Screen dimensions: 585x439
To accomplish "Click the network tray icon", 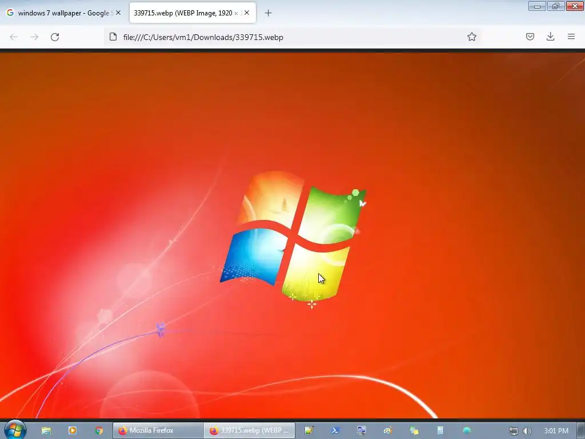I will pyautogui.click(x=514, y=431).
